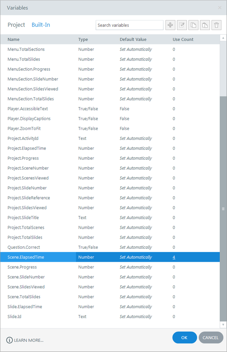Click use count 0 of Project.Progress

coord(174,158)
